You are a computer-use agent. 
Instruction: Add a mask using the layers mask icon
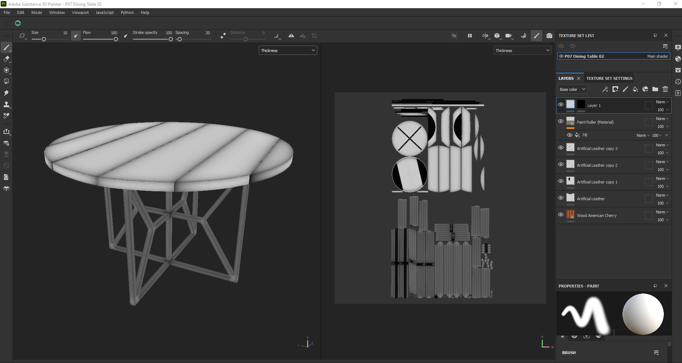pyautogui.click(x=615, y=89)
